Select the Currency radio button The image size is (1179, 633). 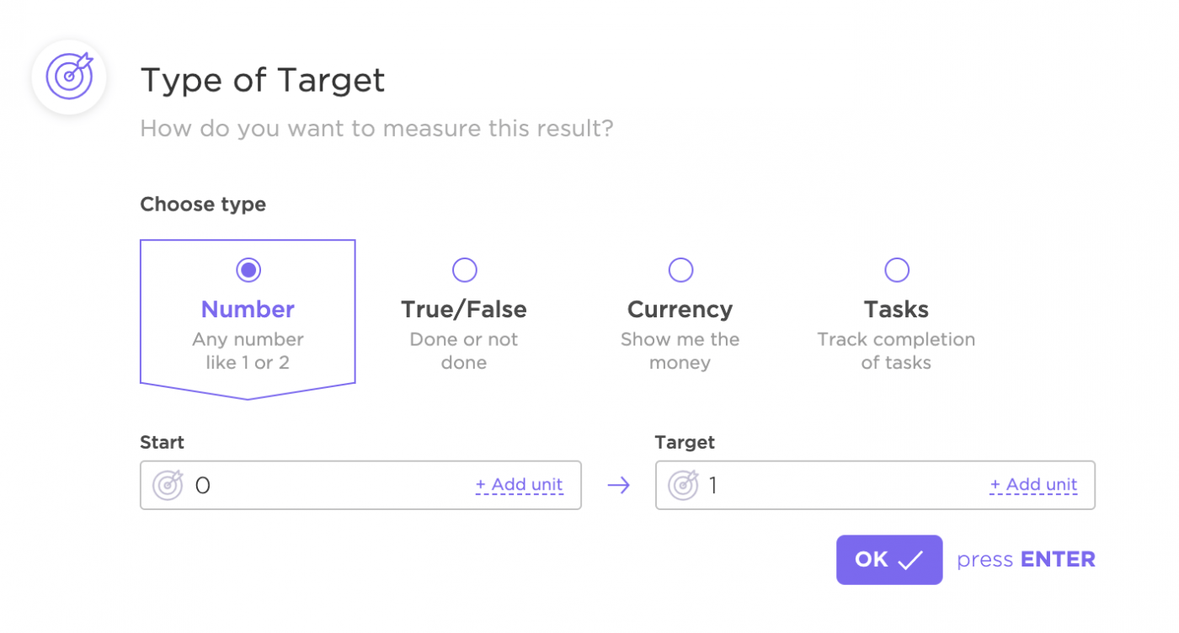(680, 270)
